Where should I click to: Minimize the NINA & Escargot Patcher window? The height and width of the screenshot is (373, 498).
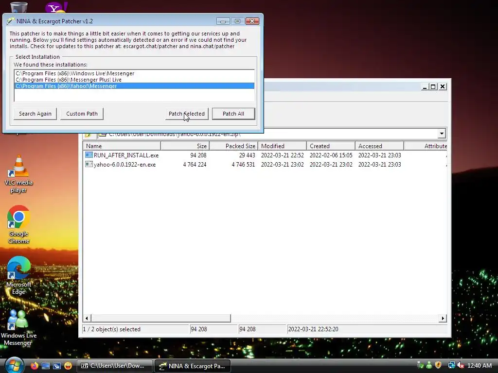[x=223, y=21]
